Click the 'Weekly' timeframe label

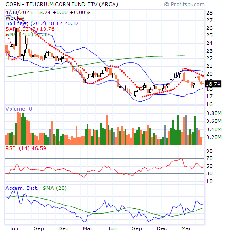click(x=15, y=18)
